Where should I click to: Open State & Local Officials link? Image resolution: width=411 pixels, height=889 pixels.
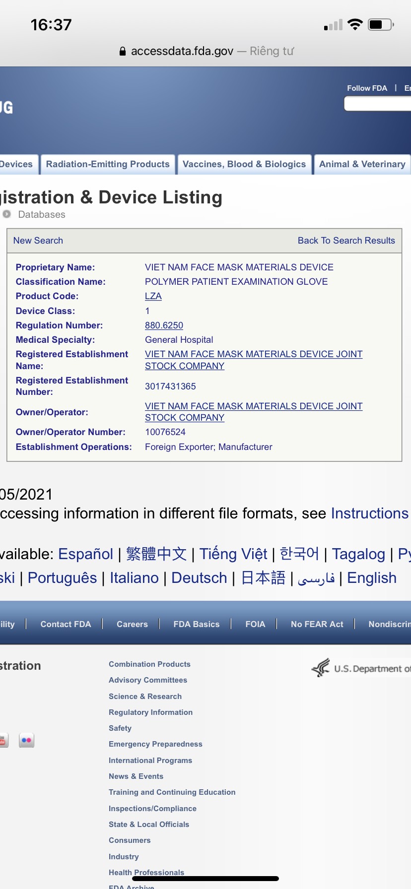149,825
